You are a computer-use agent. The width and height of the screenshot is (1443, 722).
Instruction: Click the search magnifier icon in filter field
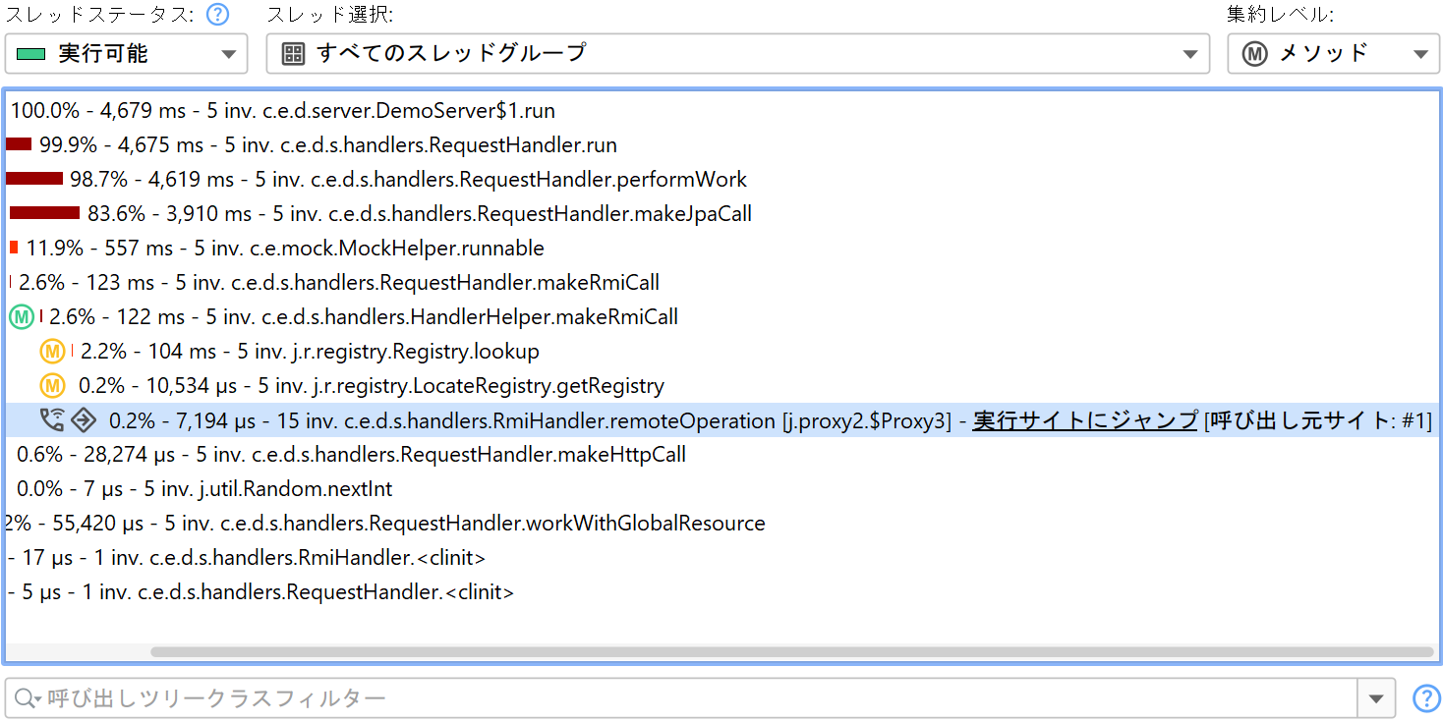[26, 698]
